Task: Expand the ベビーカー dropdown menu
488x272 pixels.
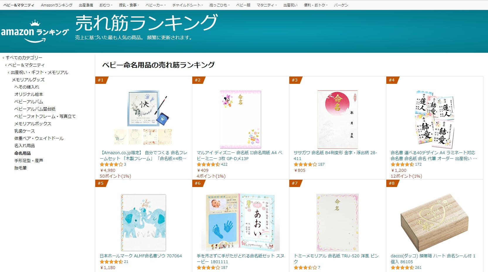Action: click(x=156, y=5)
